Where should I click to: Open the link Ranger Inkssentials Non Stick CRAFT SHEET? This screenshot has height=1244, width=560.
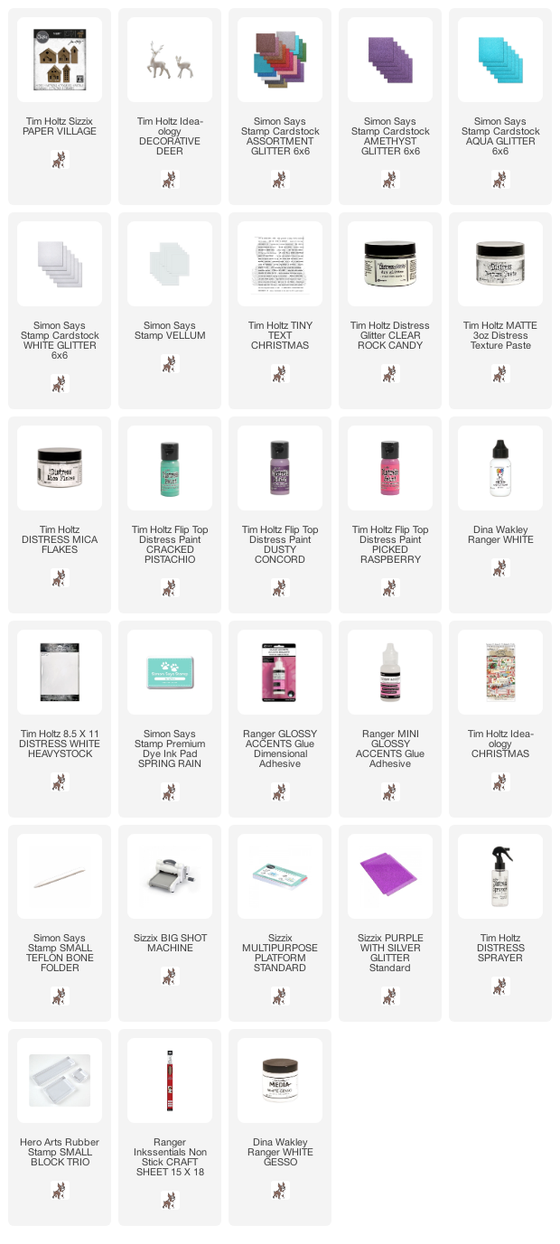pyautogui.click(x=170, y=1157)
